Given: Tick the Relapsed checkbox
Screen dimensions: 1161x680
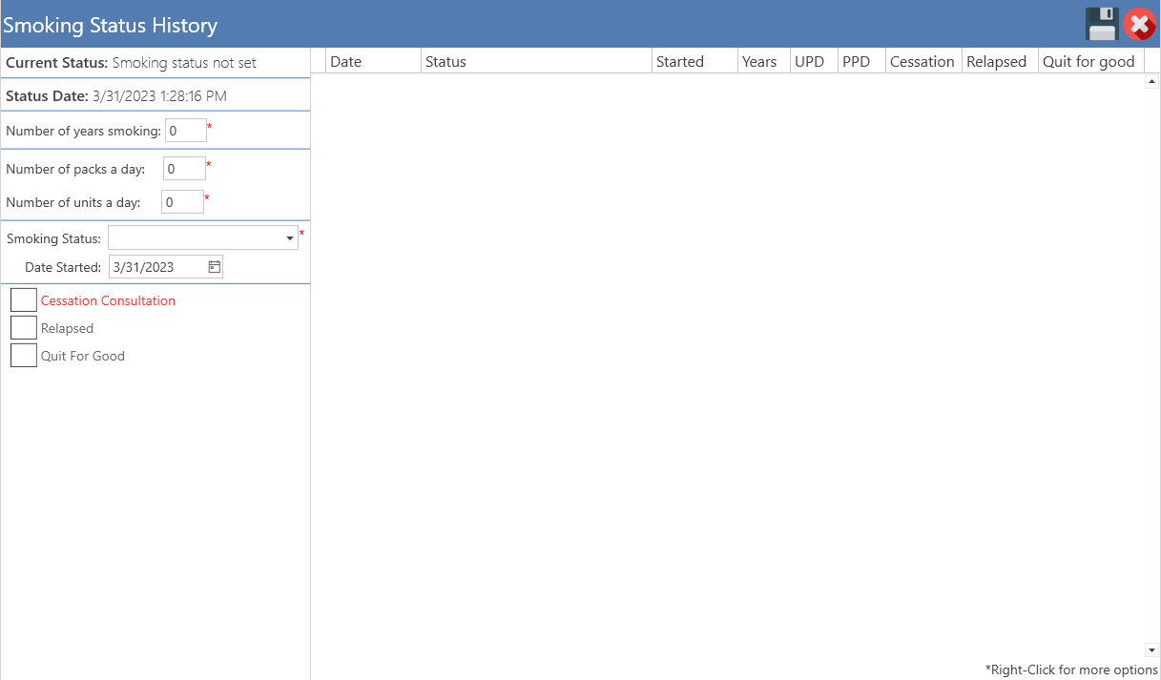Looking at the screenshot, I should pyautogui.click(x=24, y=328).
